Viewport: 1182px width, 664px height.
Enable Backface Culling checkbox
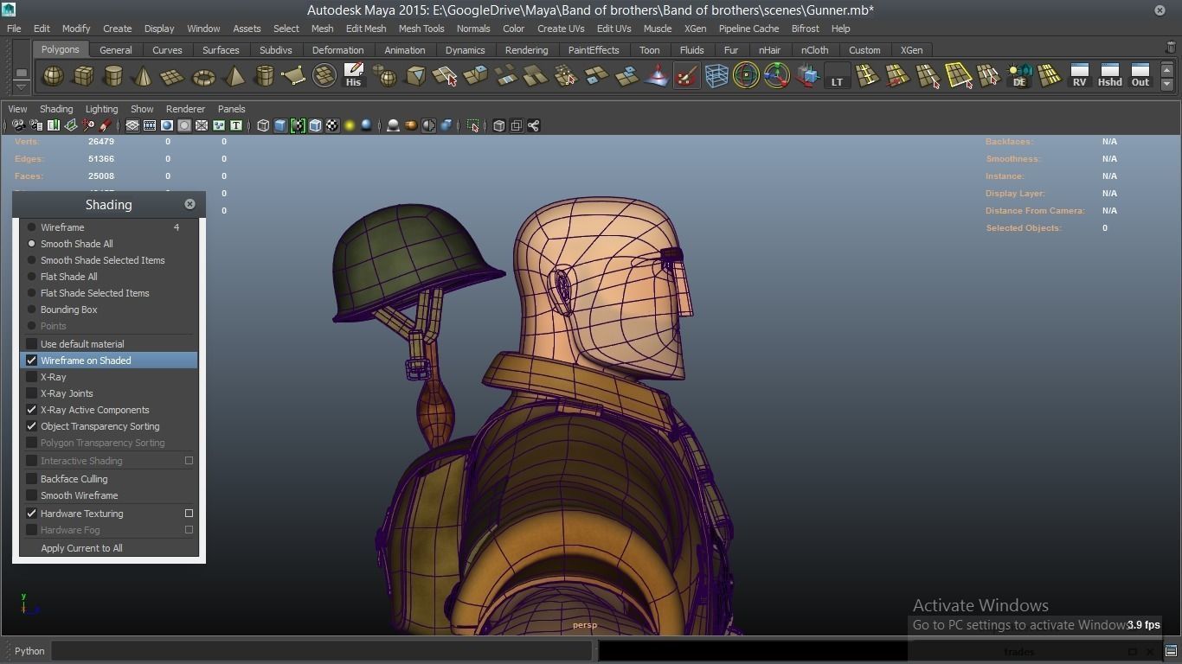32,479
